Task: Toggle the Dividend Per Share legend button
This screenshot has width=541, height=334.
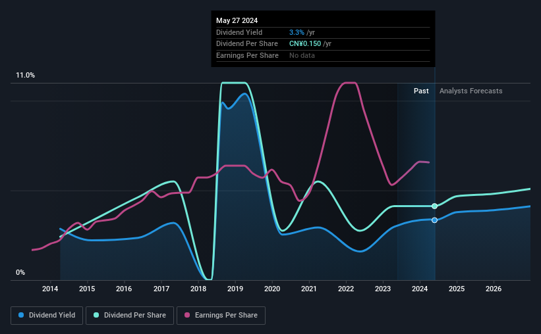Action: tap(130, 316)
